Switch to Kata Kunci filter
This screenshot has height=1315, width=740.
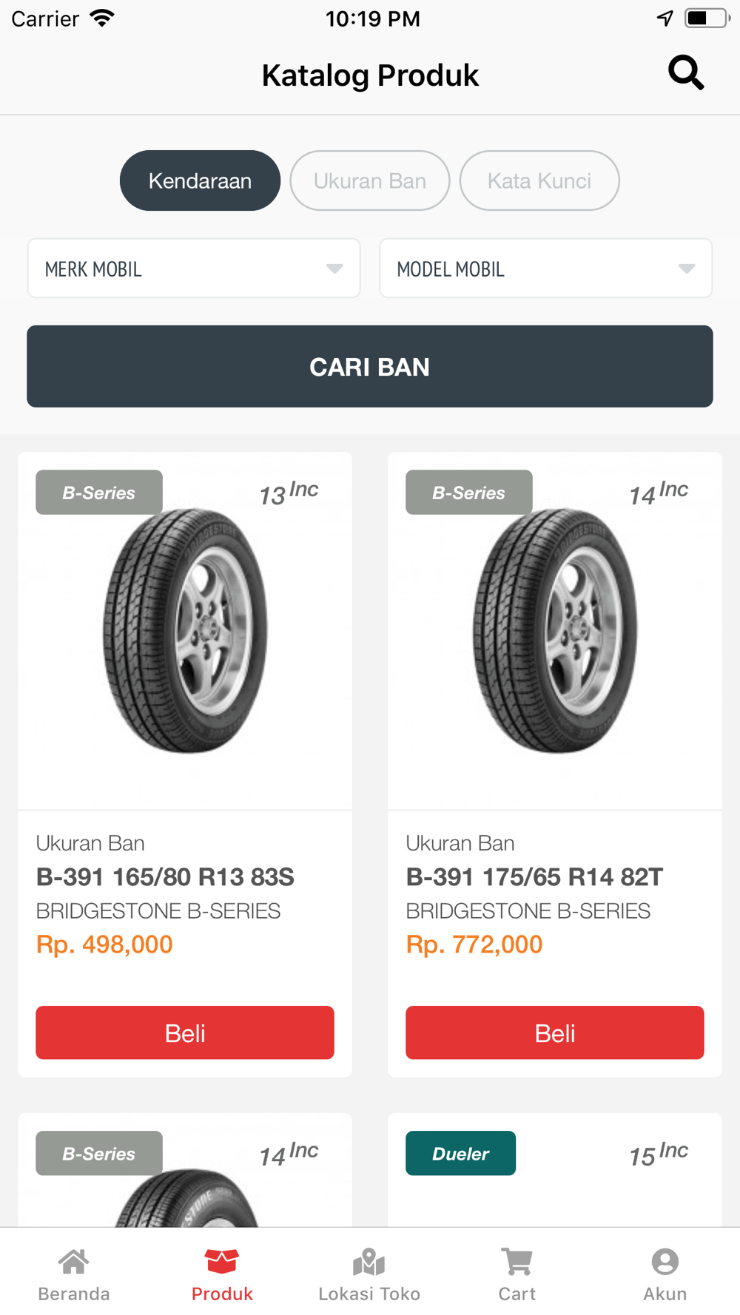pyautogui.click(x=539, y=180)
